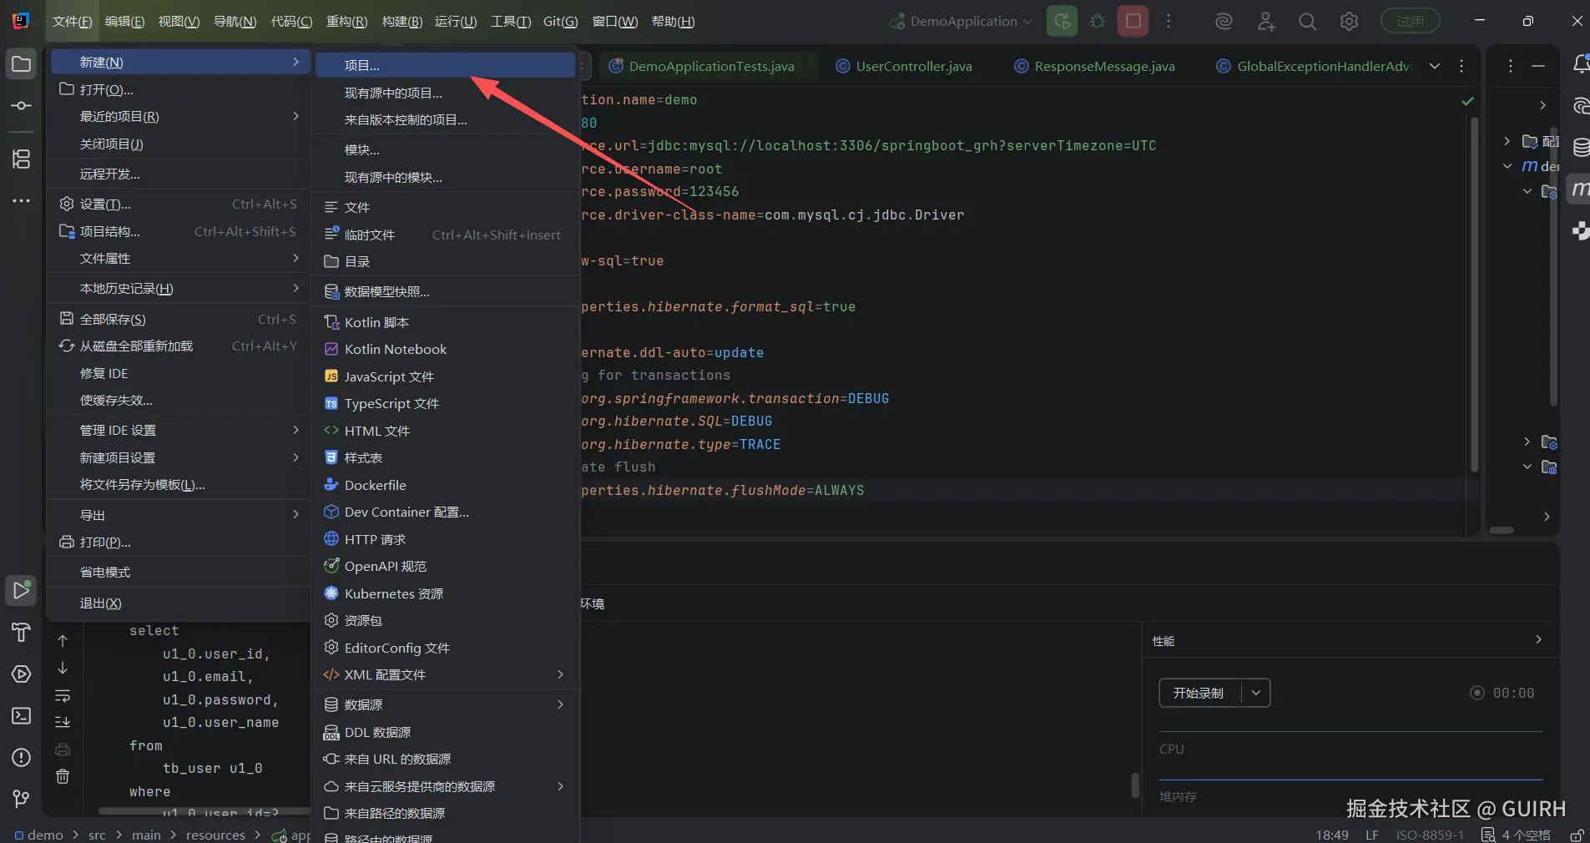Open the Run tool window icon

click(x=22, y=590)
